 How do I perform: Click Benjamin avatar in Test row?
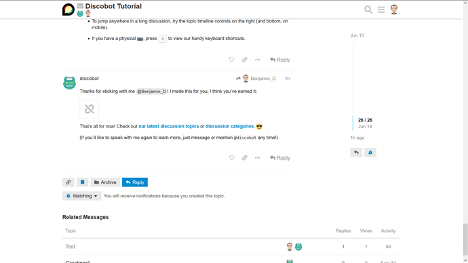[x=290, y=247]
